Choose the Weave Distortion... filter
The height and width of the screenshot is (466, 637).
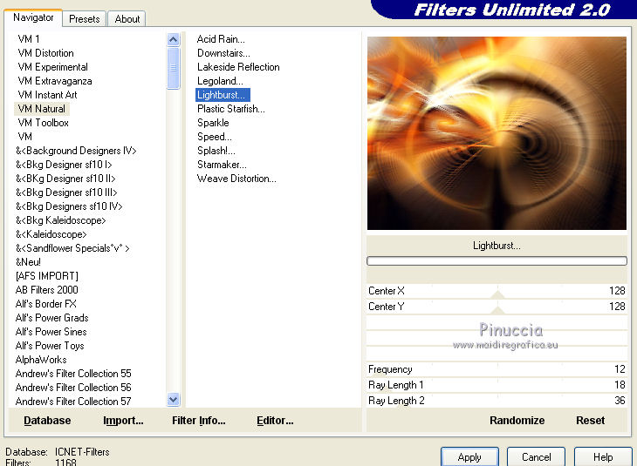236,179
